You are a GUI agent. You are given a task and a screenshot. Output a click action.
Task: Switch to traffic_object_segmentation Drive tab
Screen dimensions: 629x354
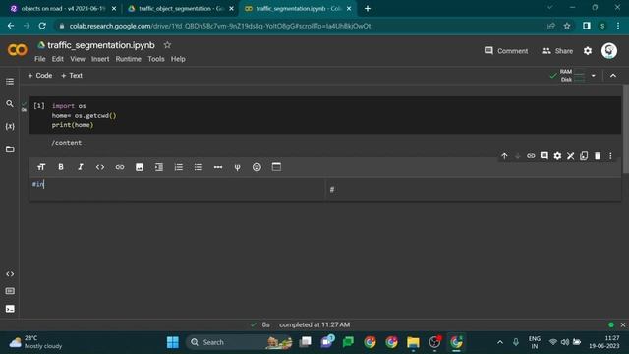(x=181, y=9)
